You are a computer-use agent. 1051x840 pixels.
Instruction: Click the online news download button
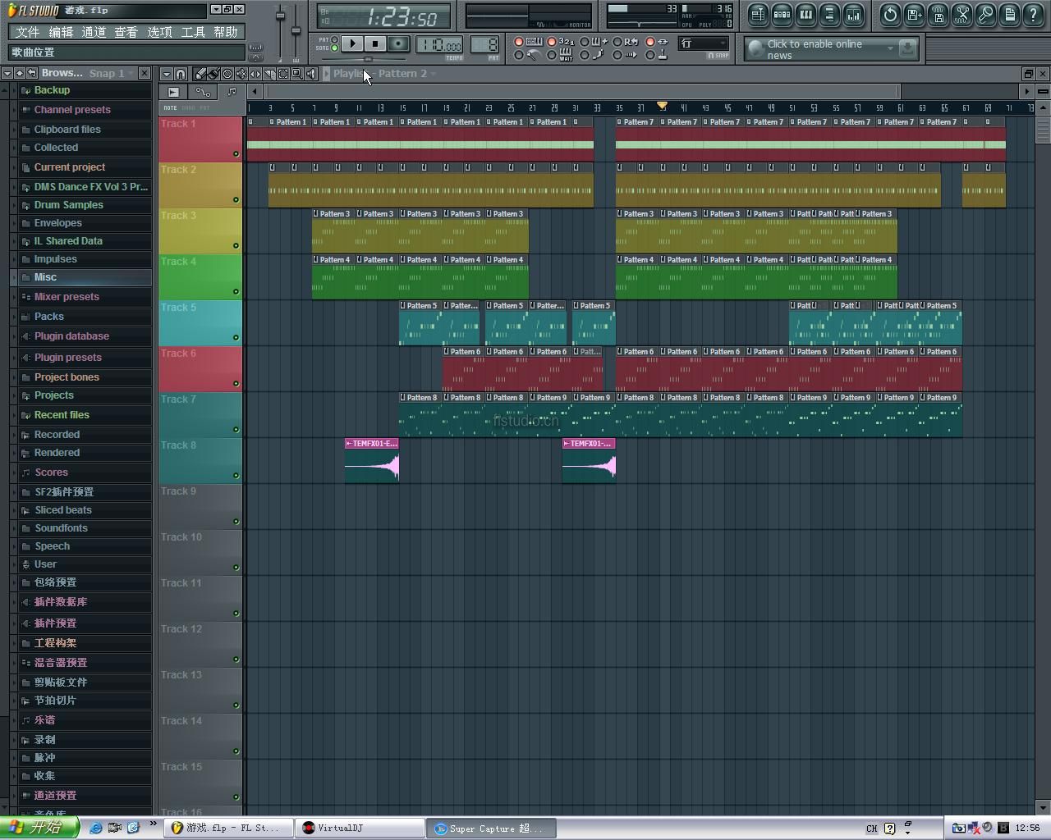pyautogui.click(x=907, y=48)
